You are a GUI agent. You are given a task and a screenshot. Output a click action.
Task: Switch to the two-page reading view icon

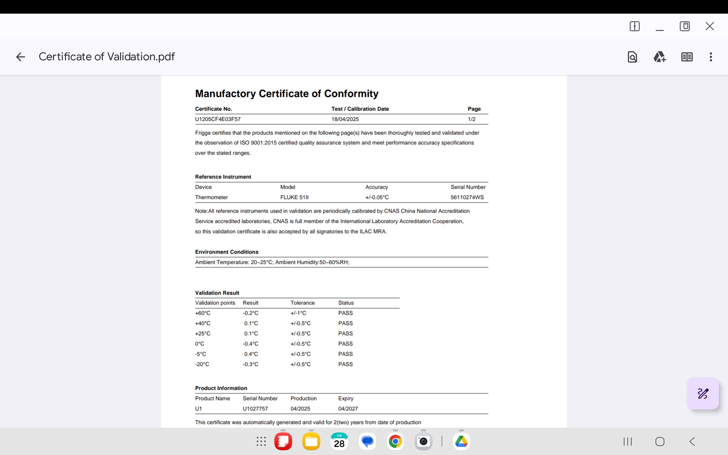pos(687,57)
